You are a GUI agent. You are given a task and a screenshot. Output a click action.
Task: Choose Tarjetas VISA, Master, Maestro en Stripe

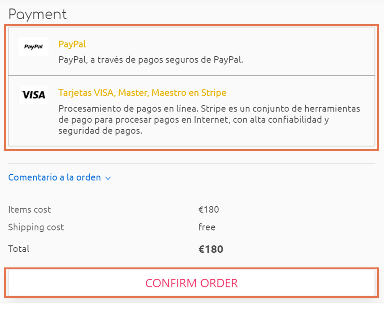coord(142,93)
